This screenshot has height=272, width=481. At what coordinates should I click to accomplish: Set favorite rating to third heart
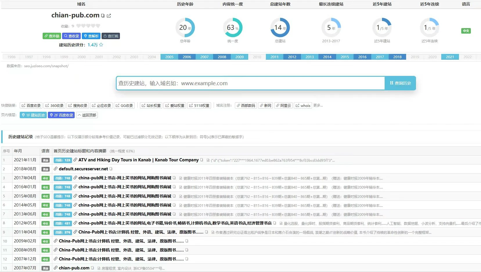click(x=88, y=26)
